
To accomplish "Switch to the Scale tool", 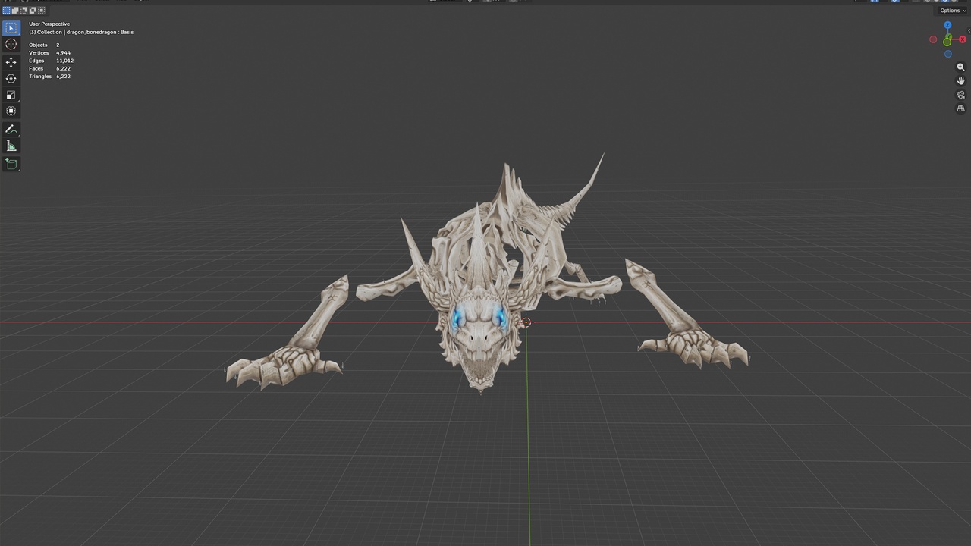I will pyautogui.click(x=11, y=95).
